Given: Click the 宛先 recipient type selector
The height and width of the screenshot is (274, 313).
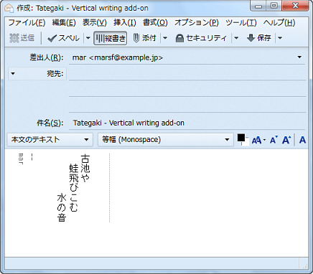Looking at the screenshot, I should pyautogui.click(x=37, y=74).
